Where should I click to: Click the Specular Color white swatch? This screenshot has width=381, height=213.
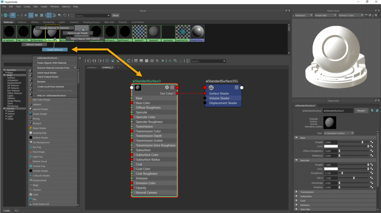[x=331, y=169]
